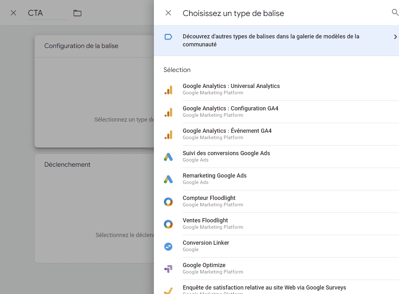Click the Suivi des conversions Google Ads icon
The image size is (399, 294).
[168, 157]
